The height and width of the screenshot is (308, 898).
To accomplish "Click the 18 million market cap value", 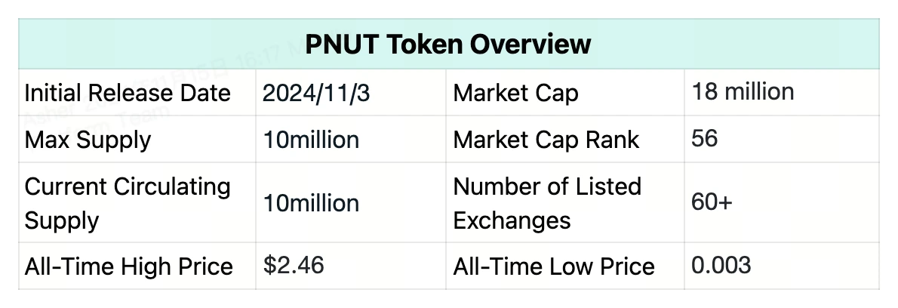I will [x=743, y=91].
